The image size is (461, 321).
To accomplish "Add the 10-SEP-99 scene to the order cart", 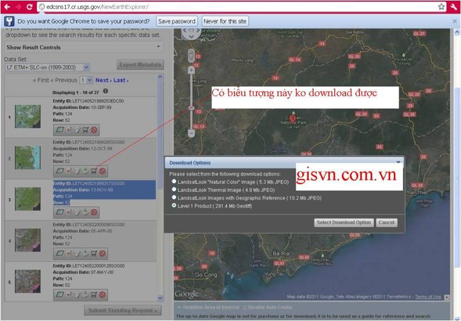I will (x=86, y=130).
